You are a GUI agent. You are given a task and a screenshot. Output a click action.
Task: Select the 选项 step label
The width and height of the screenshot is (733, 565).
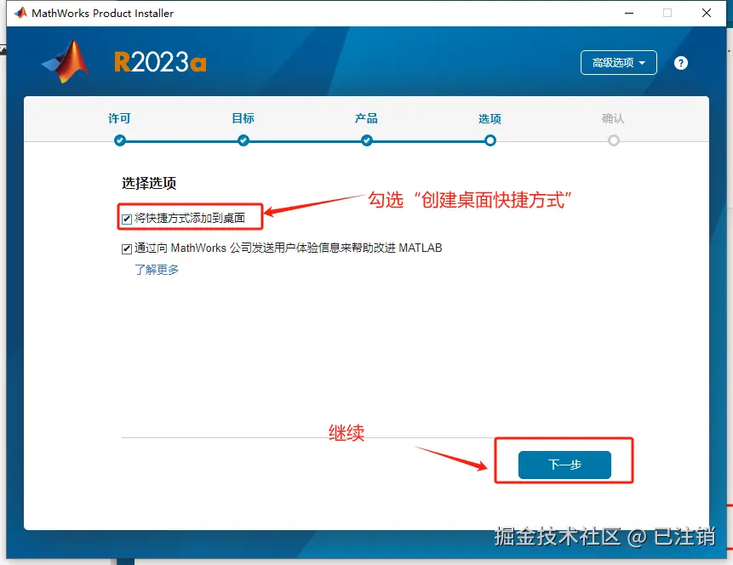pyautogui.click(x=490, y=119)
